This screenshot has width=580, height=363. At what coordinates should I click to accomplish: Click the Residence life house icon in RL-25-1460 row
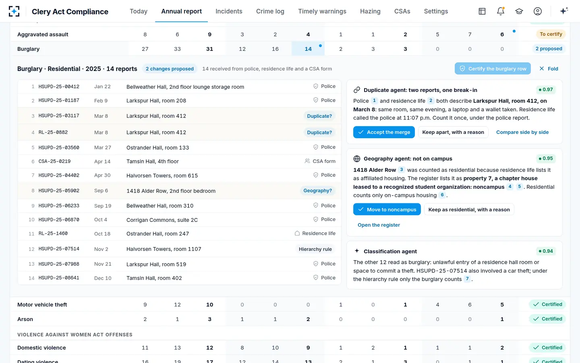pos(297,233)
